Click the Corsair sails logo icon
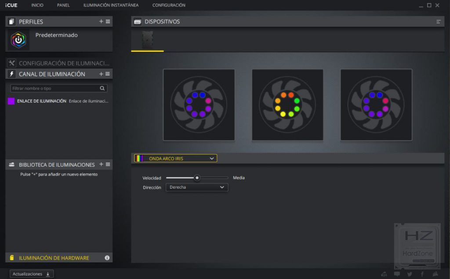450x279 pixels. tap(435, 274)
